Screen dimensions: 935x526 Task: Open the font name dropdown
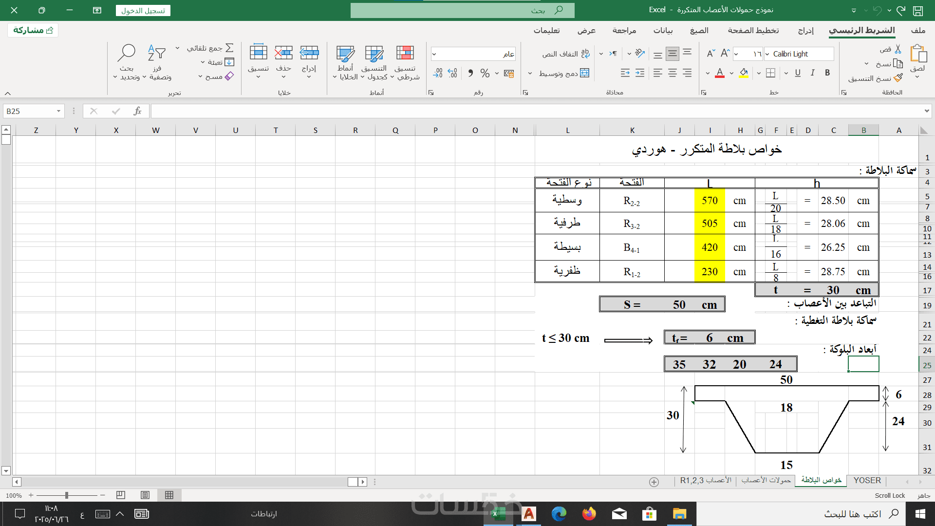coord(767,54)
